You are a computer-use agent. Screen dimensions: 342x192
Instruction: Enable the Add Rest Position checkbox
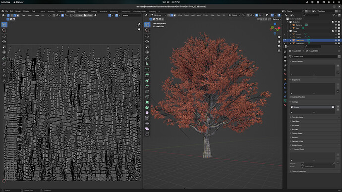coord(291,97)
